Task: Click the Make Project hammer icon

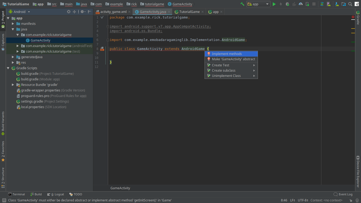Action: point(242,4)
